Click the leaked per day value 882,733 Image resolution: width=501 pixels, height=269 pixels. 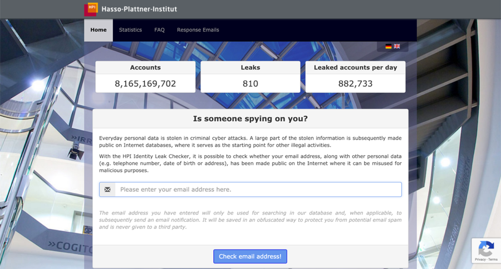355,83
